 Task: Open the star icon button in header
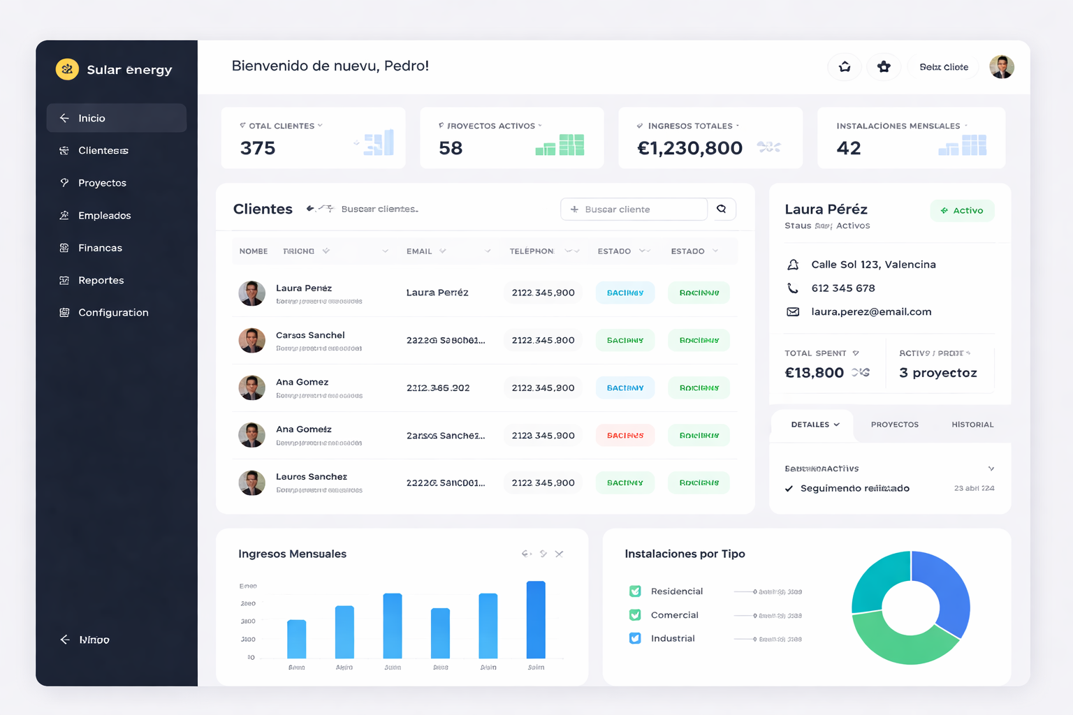(884, 67)
